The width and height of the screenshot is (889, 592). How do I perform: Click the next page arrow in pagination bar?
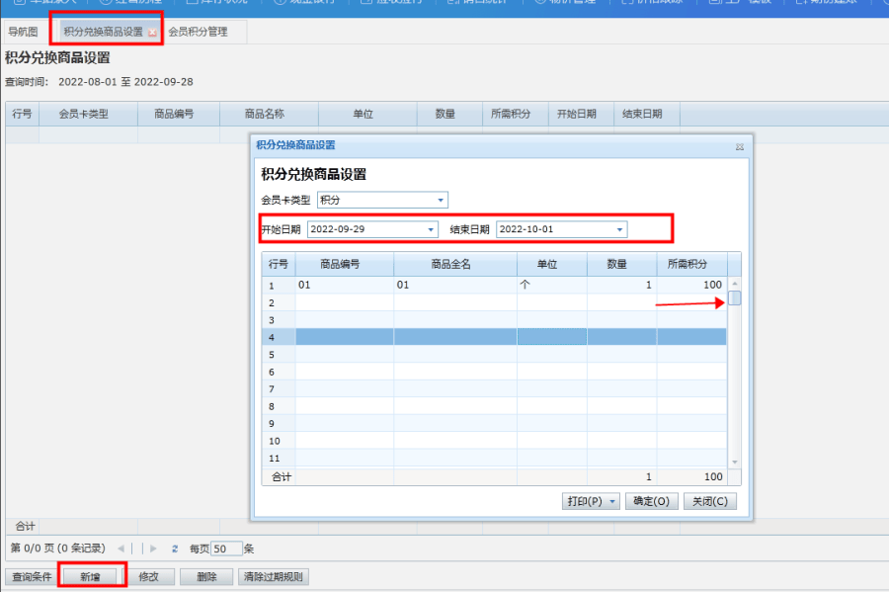point(151,547)
